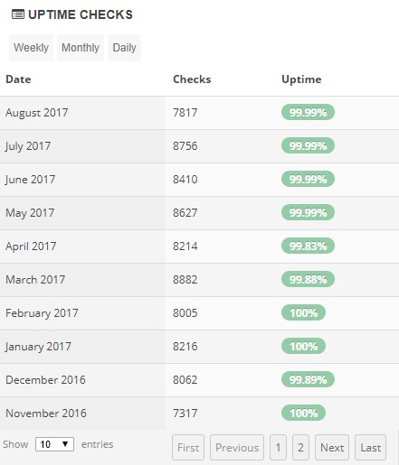Select page 2 in pagination
This screenshot has height=465, width=399.
(x=300, y=448)
